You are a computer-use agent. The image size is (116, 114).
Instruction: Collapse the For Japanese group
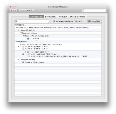click(16, 41)
